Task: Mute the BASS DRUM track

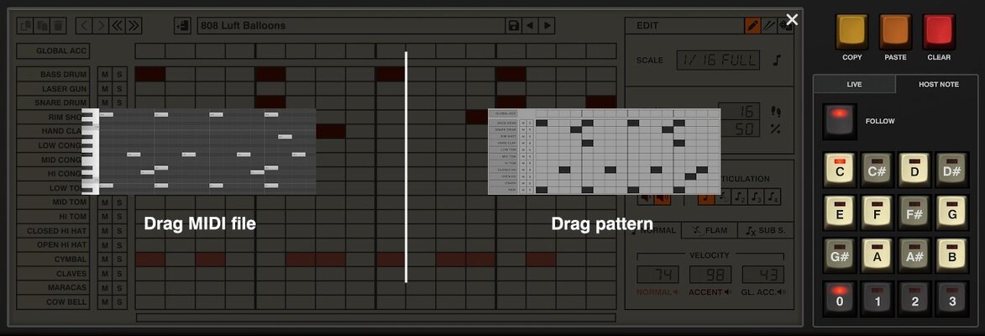Action: (x=105, y=75)
